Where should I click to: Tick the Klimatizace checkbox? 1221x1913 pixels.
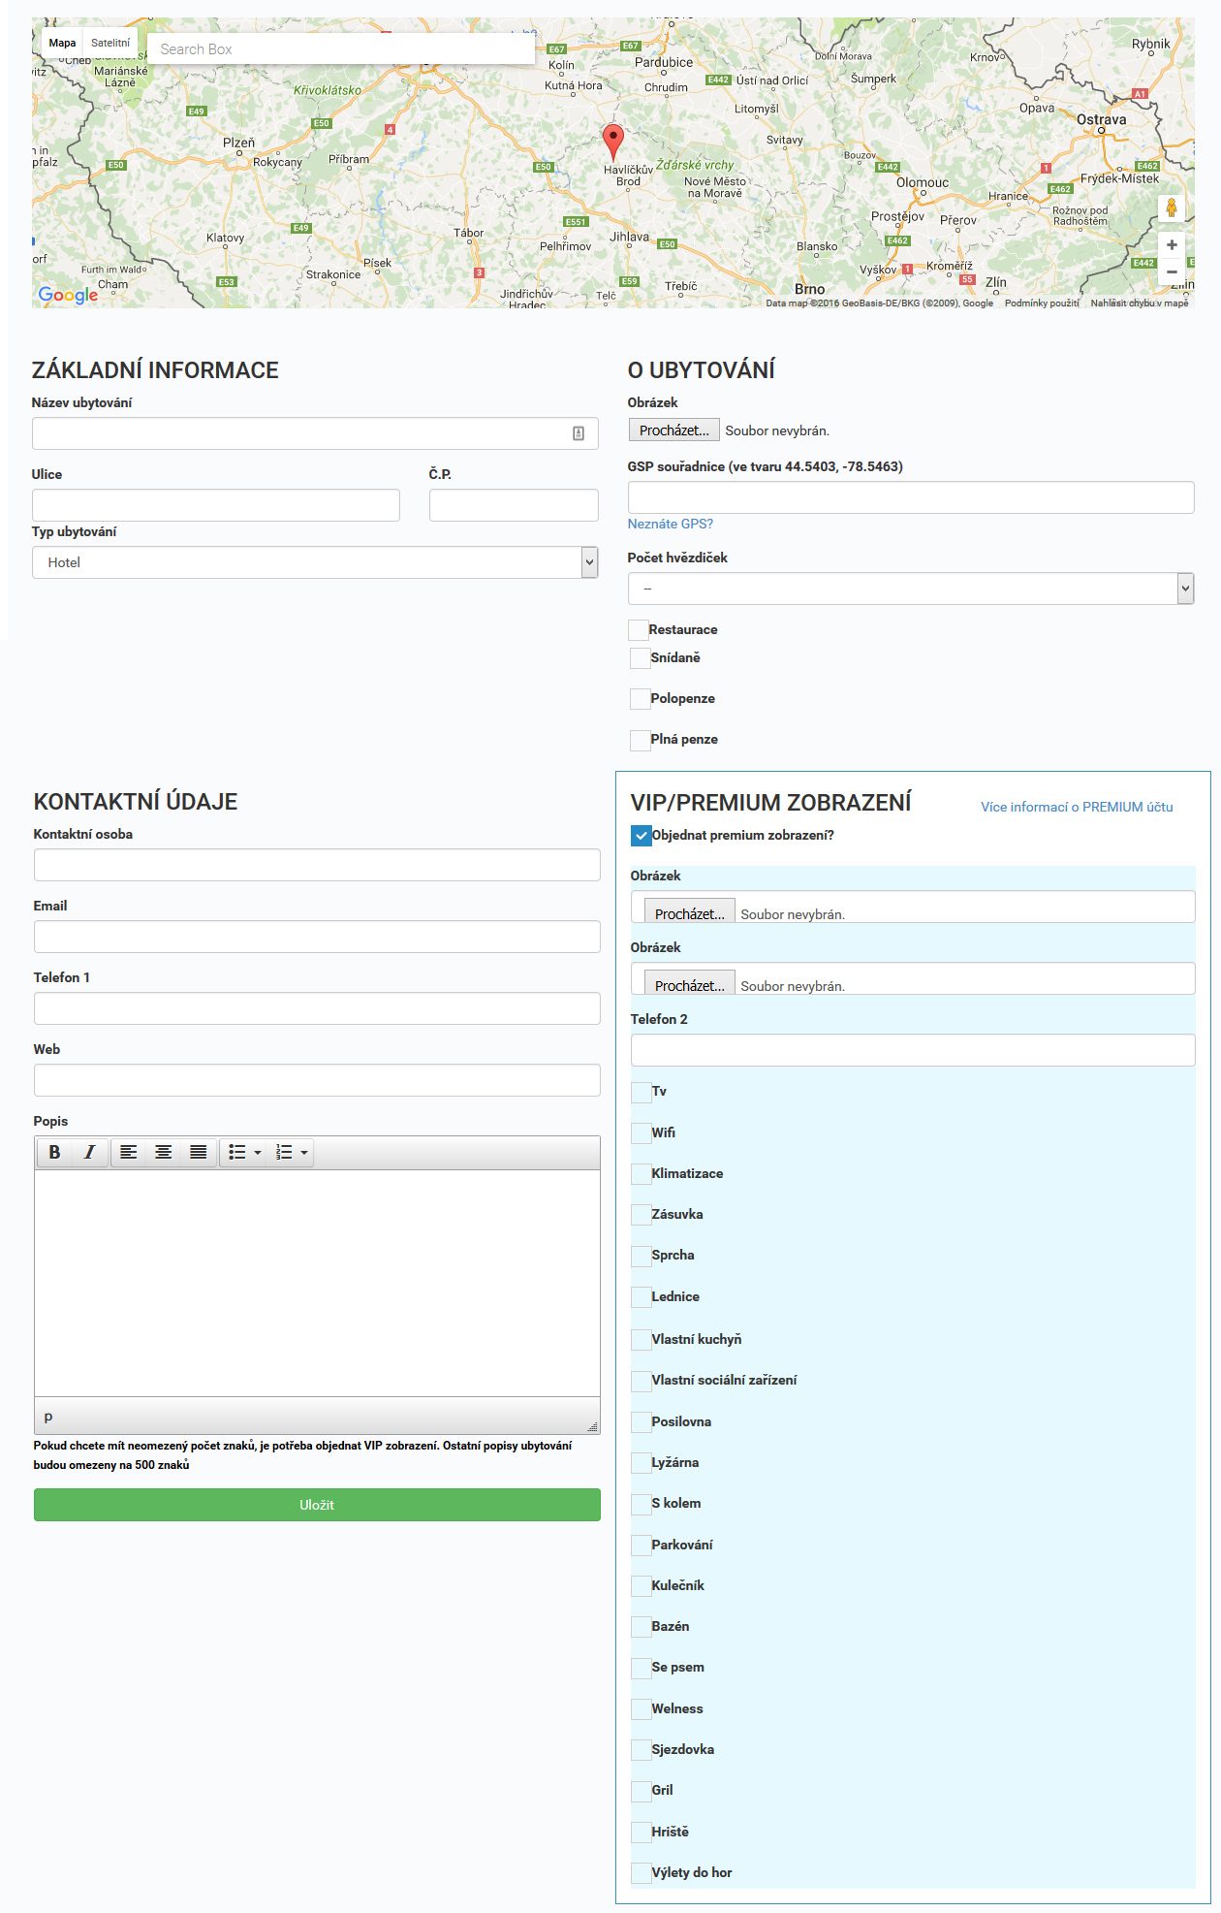641,1174
